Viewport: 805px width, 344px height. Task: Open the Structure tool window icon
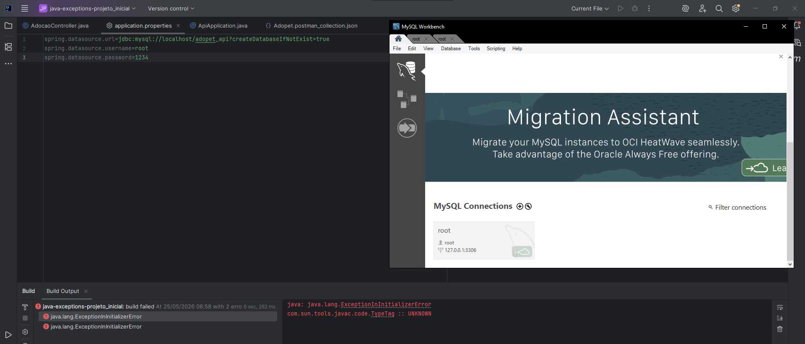8,47
